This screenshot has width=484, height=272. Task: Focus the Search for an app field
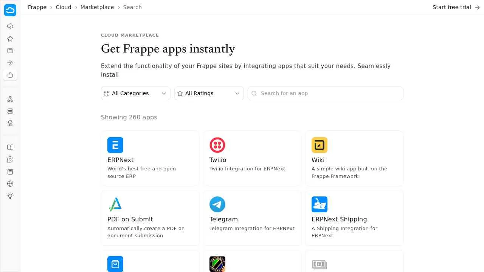326,93
